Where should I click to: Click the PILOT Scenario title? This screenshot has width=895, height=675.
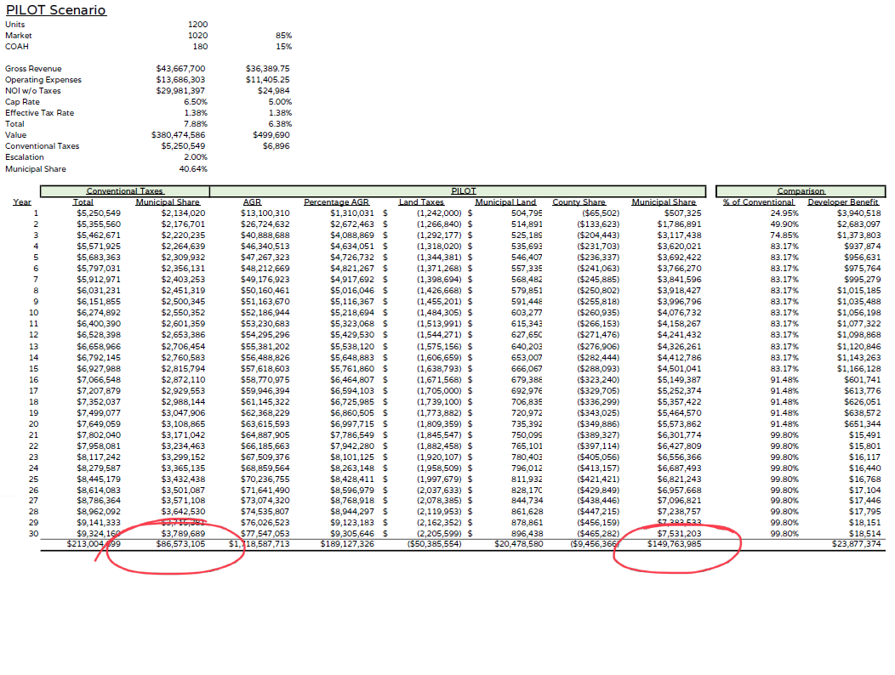pyautogui.click(x=56, y=10)
